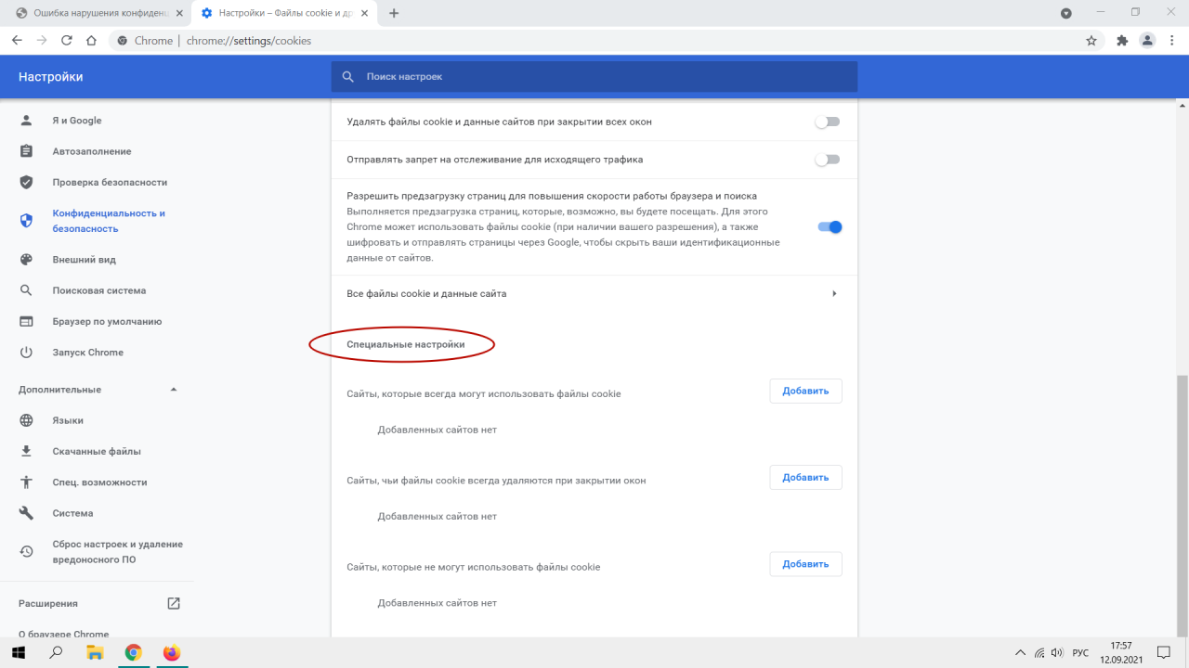Open the Extensions puzzle icon

1121,41
